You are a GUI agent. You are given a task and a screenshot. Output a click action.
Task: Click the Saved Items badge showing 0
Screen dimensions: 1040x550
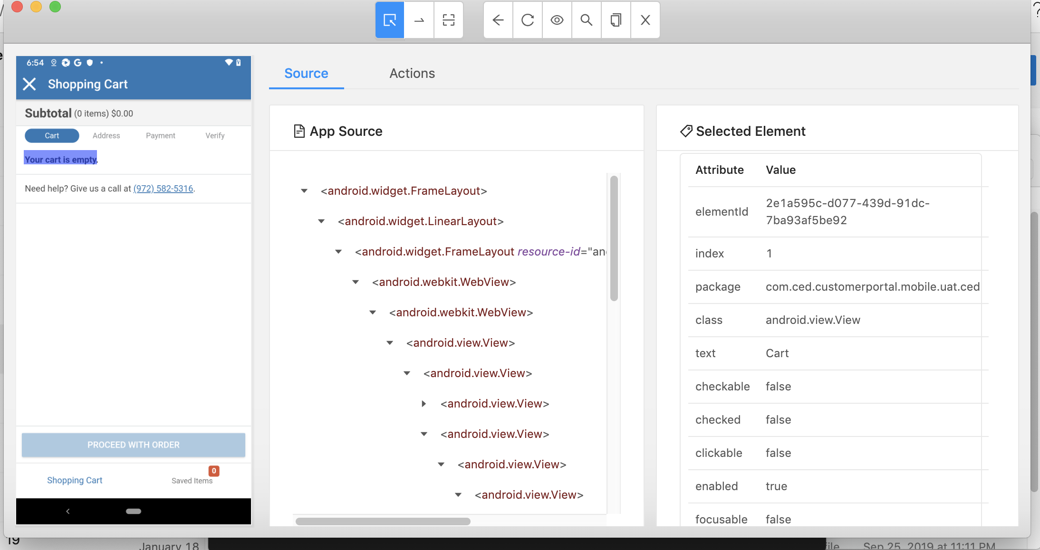214,471
